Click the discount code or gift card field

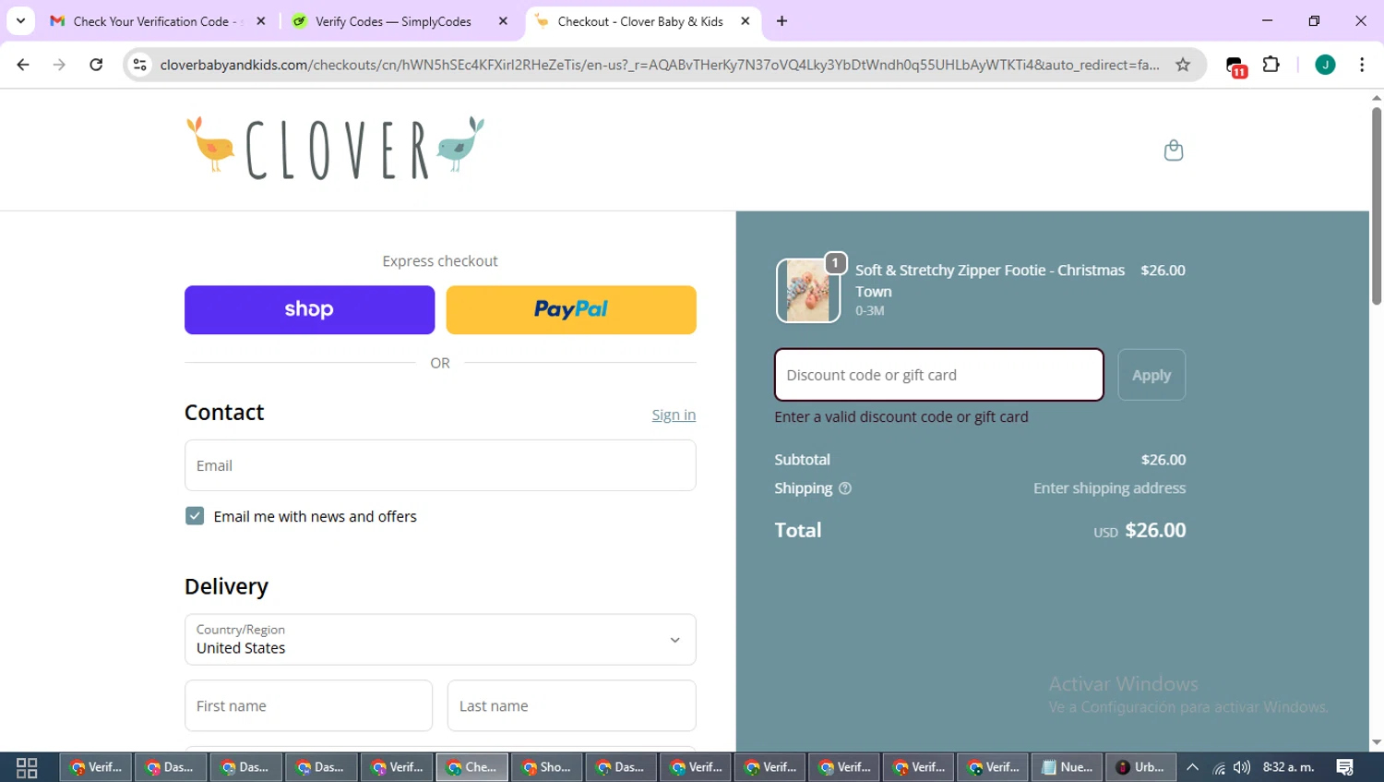[938, 375]
